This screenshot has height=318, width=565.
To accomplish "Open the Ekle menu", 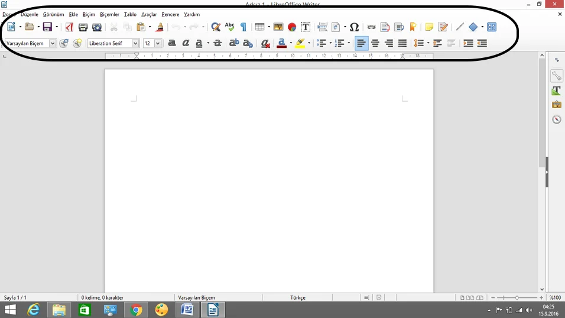I will click(x=73, y=14).
